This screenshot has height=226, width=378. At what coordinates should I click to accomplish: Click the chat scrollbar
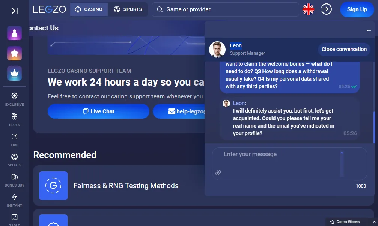374,127
